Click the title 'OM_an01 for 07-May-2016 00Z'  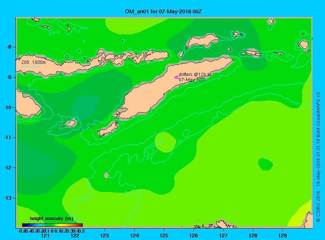point(163,11)
